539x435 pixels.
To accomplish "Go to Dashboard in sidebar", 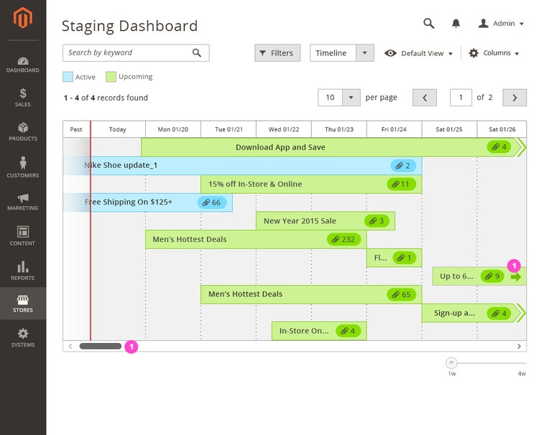I will (23, 65).
